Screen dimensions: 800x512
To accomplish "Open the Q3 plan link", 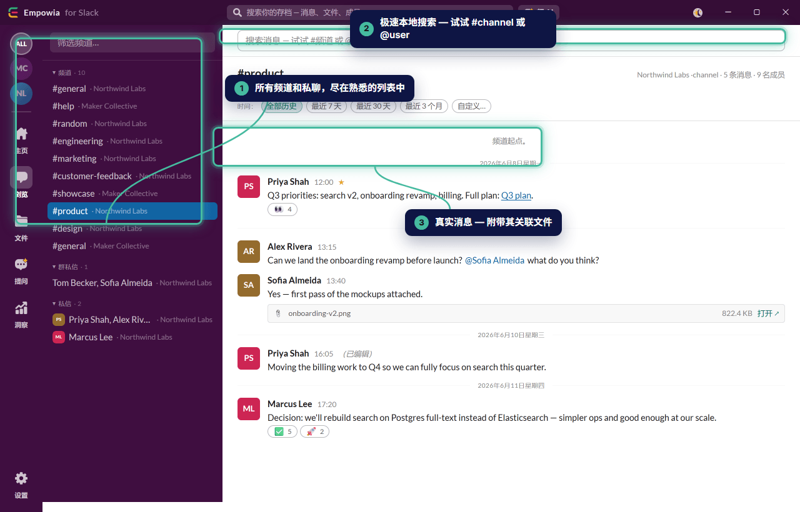I will click(516, 195).
